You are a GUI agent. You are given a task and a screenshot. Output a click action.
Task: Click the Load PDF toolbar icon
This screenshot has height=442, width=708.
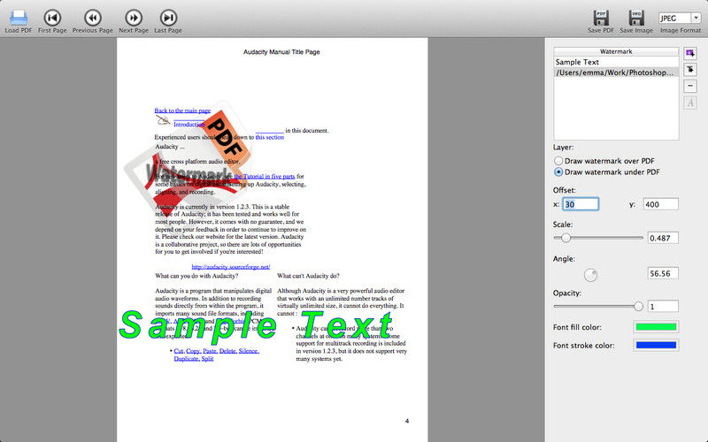point(19,18)
